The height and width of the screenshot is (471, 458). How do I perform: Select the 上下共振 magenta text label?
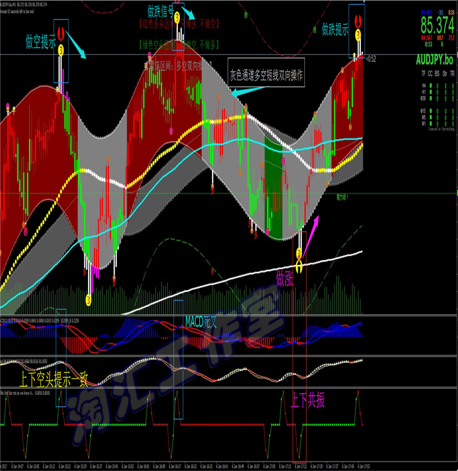point(307,400)
